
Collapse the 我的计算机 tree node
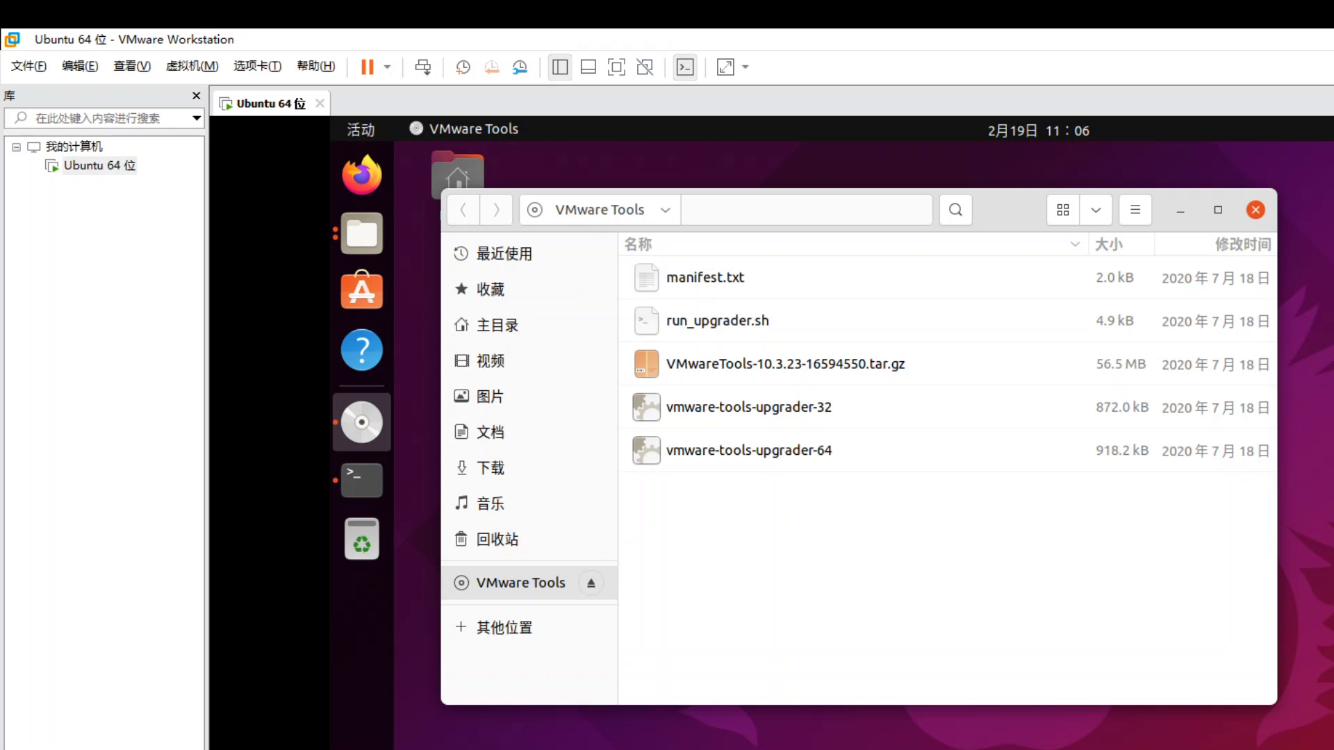tap(16, 147)
